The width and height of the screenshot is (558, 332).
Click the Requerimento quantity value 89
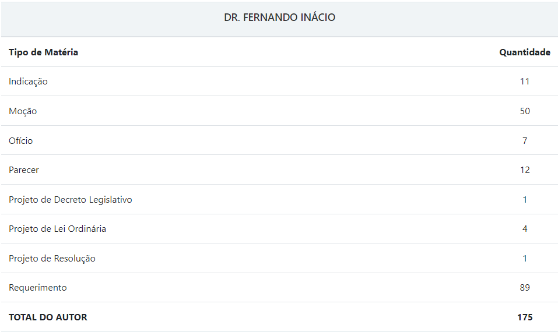point(525,288)
